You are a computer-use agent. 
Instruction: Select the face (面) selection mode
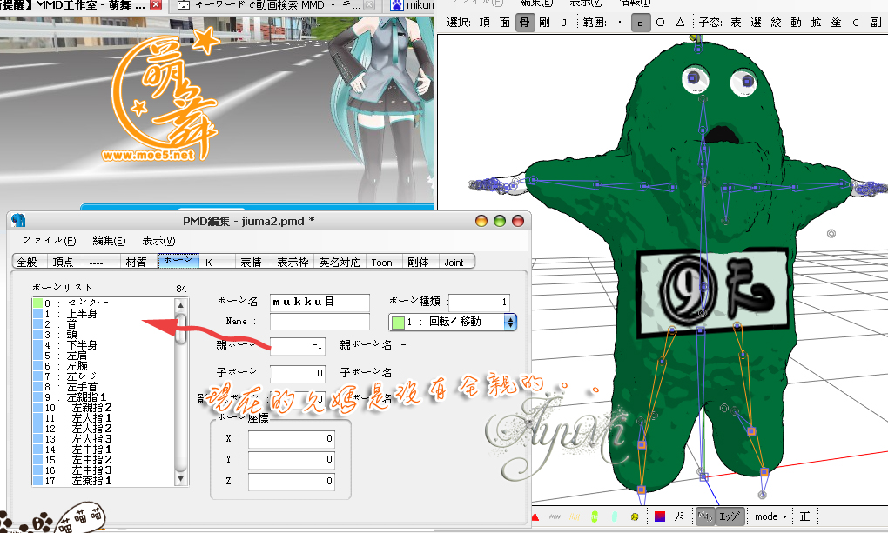(x=505, y=23)
